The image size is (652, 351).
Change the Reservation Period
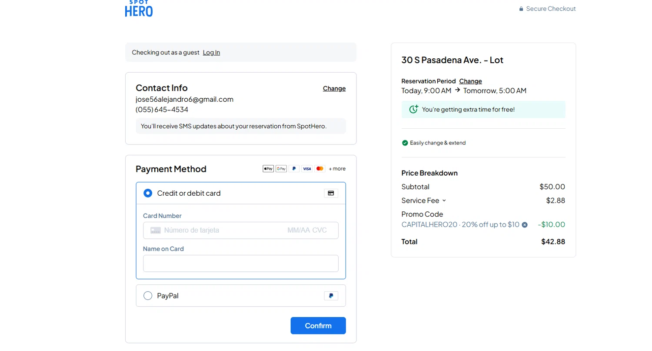(x=470, y=81)
